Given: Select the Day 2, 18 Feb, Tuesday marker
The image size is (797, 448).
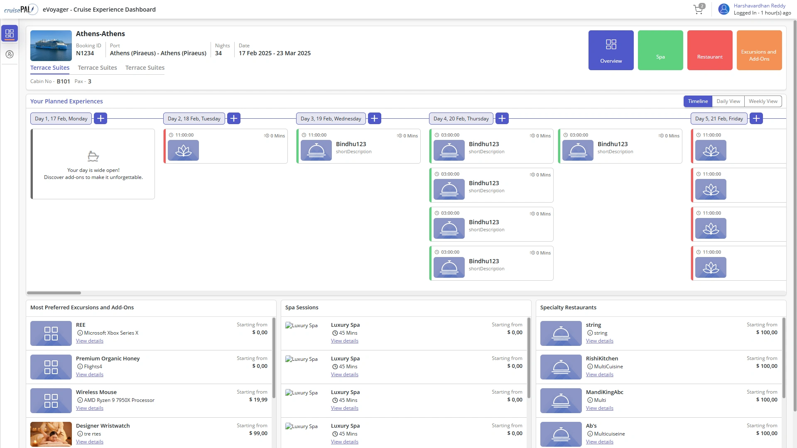Looking at the screenshot, I should pos(194,119).
